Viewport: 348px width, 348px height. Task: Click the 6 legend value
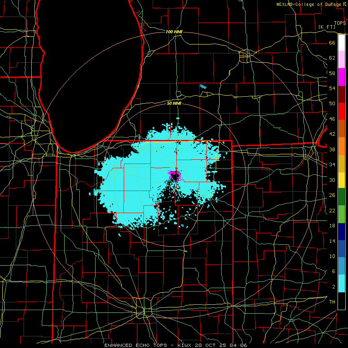coord(333,271)
